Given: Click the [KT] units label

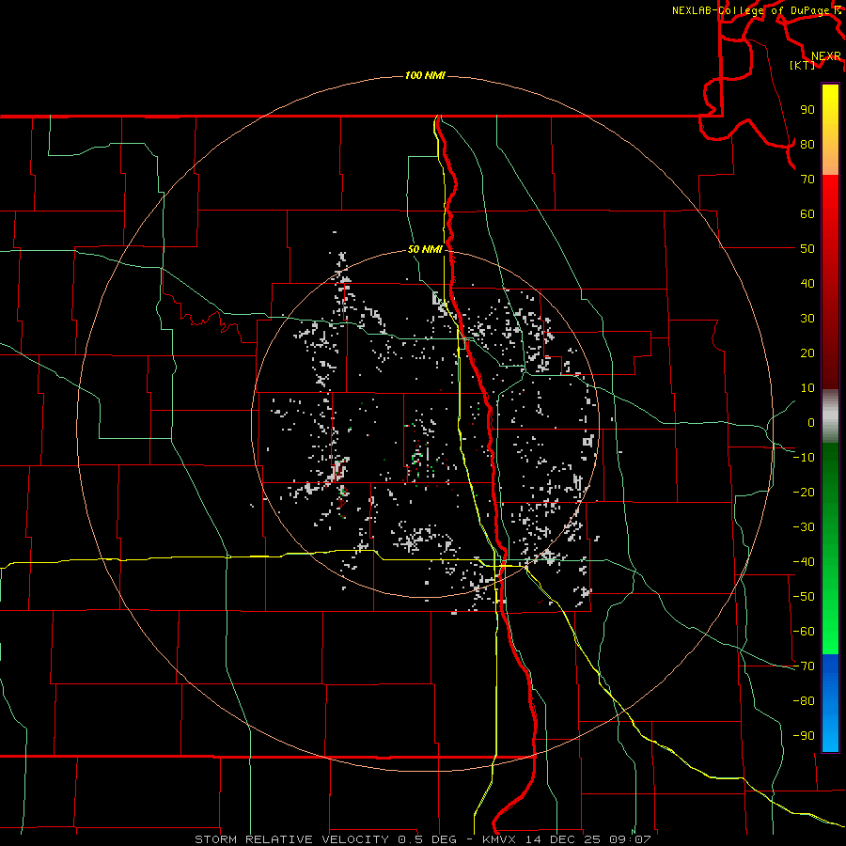Looking at the screenshot, I should 803,65.
